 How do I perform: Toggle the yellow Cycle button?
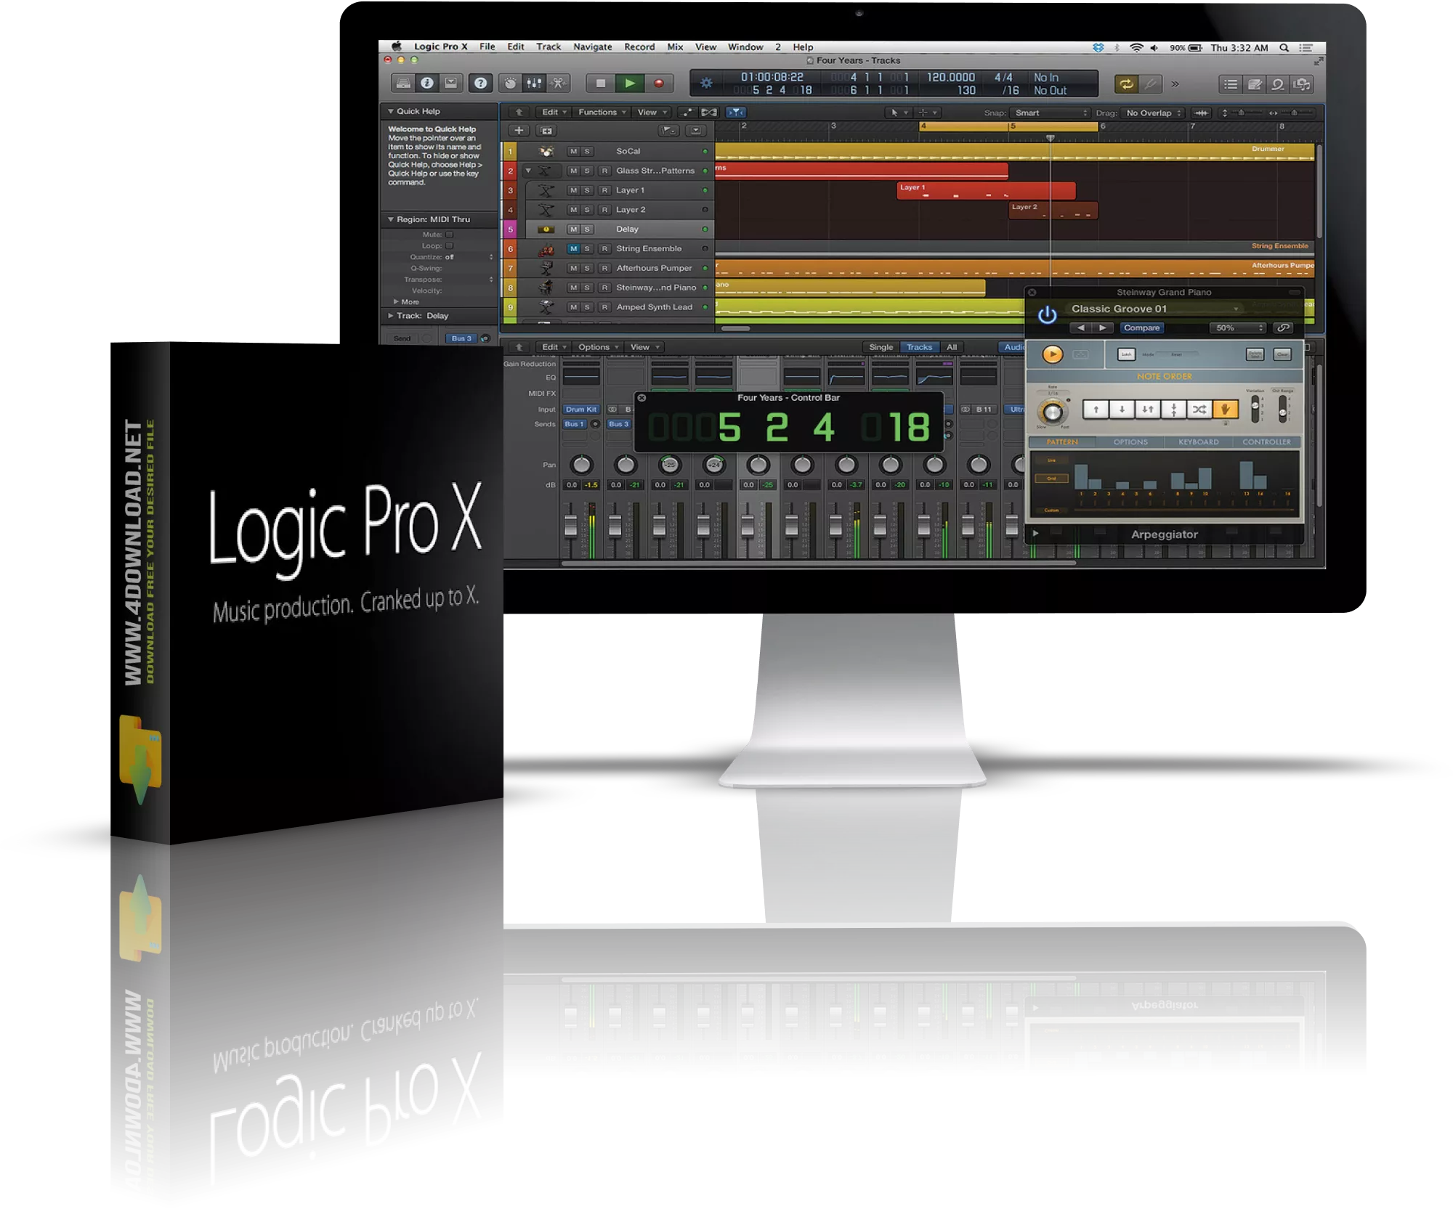tap(1126, 84)
